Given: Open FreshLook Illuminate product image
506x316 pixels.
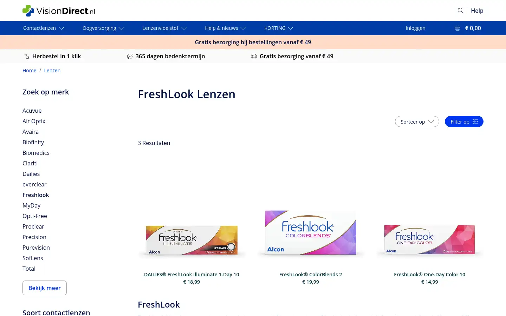Looking at the screenshot, I should [192, 241].
